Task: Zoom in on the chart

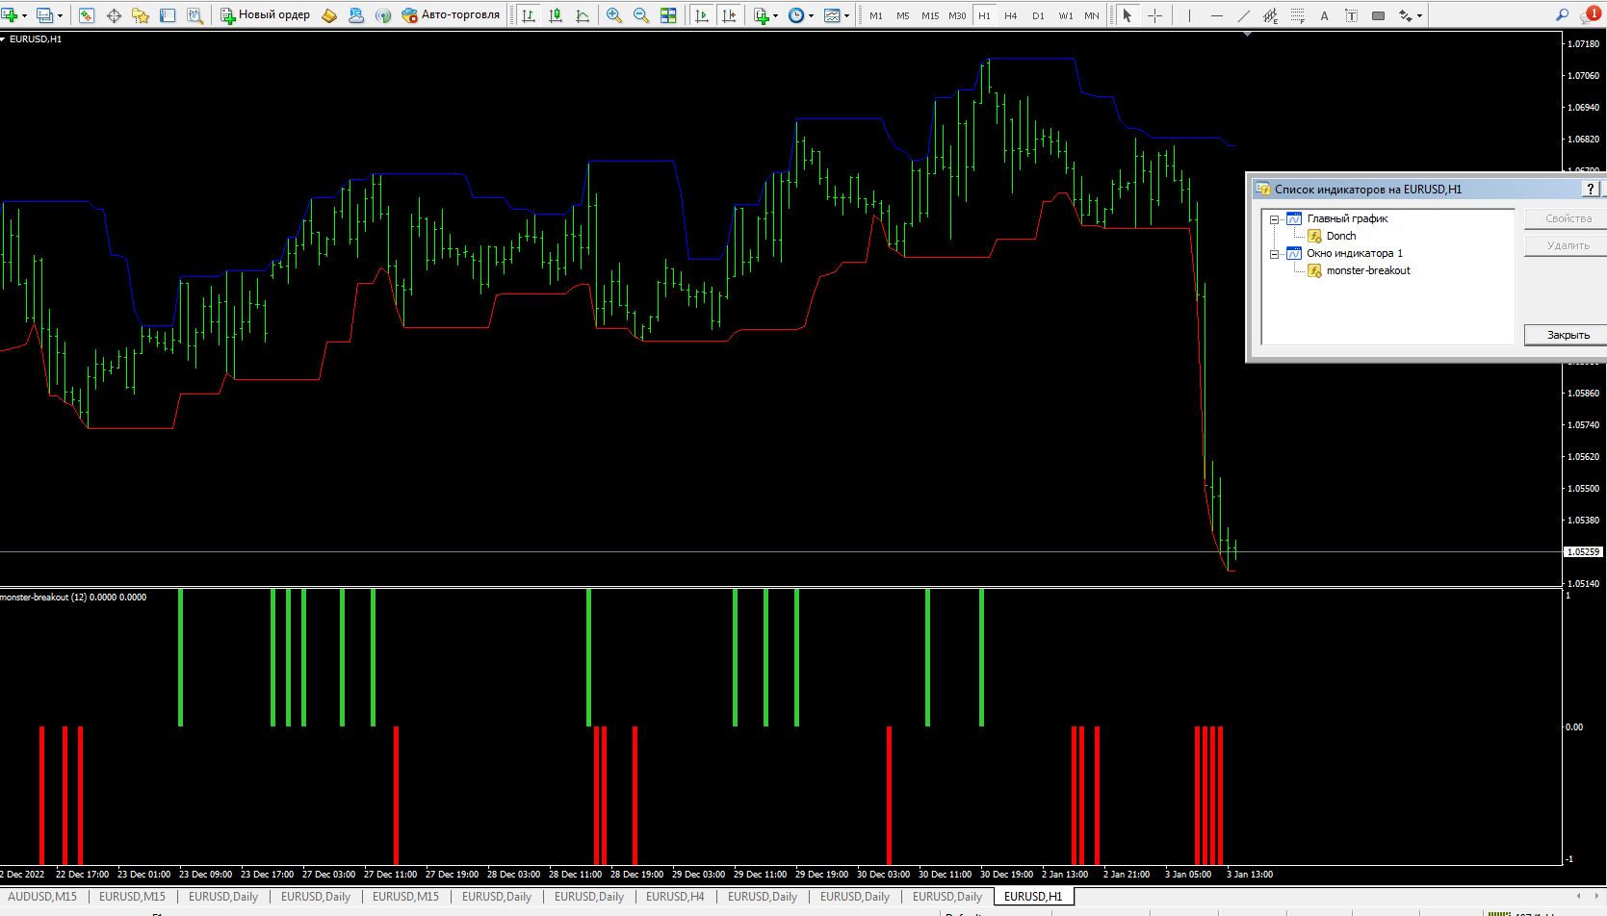Action: [614, 15]
